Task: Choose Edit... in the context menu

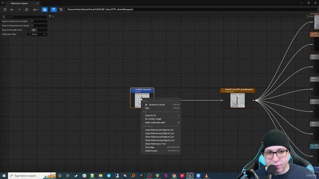Action: pos(160,108)
